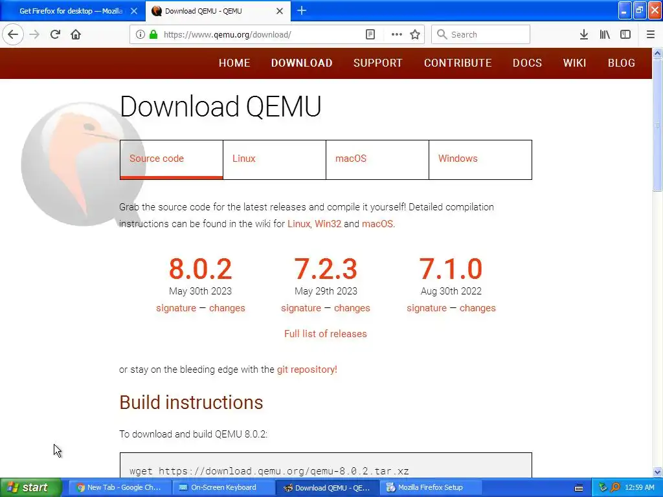
Task: Open DOWNLOAD in the site navigation
Action: (302, 63)
